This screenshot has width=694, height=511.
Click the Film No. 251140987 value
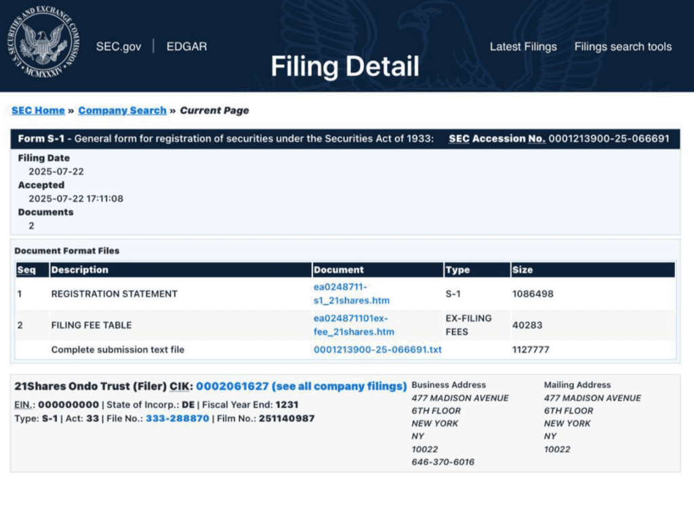[287, 418]
